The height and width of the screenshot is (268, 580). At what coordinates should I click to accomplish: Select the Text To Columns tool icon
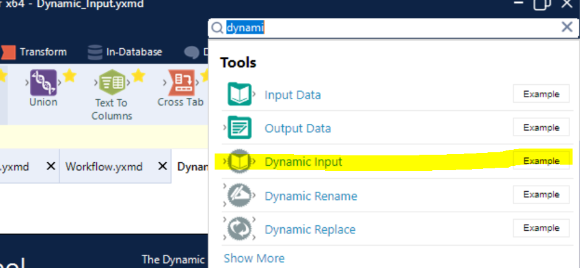pyautogui.click(x=111, y=83)
